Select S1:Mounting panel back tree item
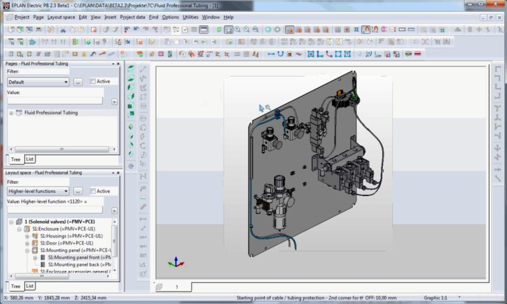The image size is (507, 304). [x=76, y=265]
